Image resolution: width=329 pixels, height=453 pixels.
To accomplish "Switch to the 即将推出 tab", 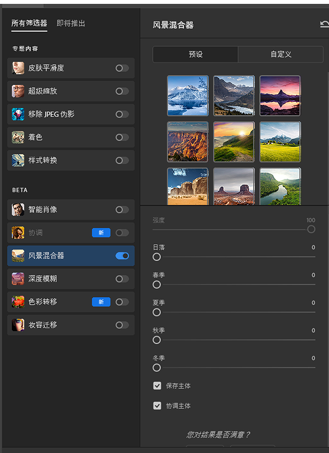I will pyautogui.click(x=71, y=23).
